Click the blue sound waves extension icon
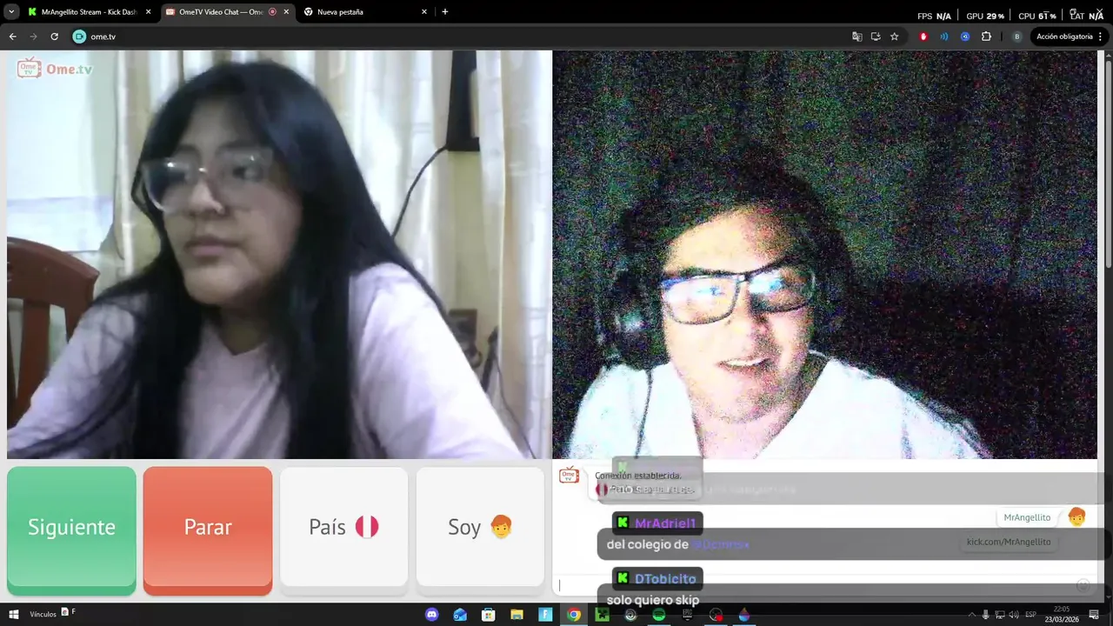The width and height of the screenshot is (1113, 626). point(944,37)
